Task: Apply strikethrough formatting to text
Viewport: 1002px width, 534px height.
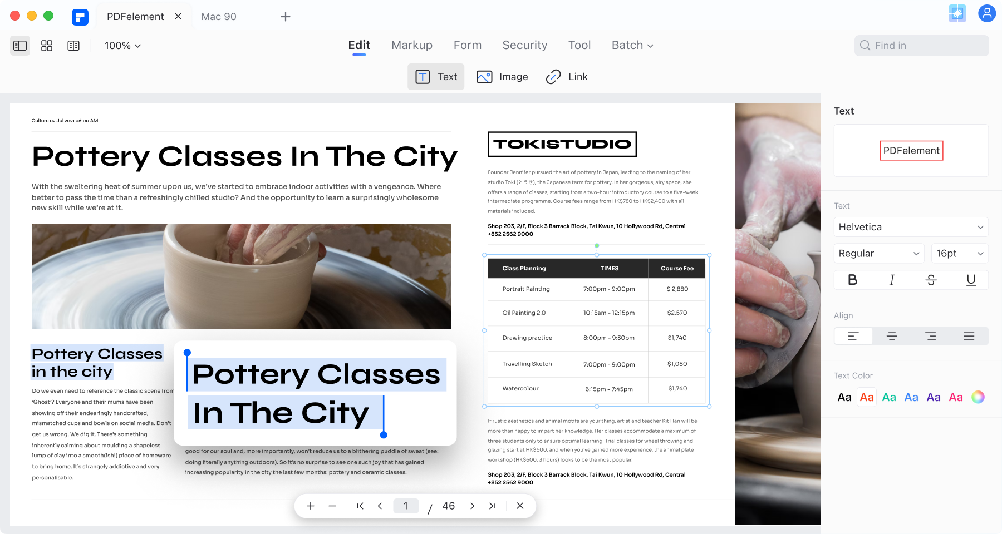Action: (931, 280)
